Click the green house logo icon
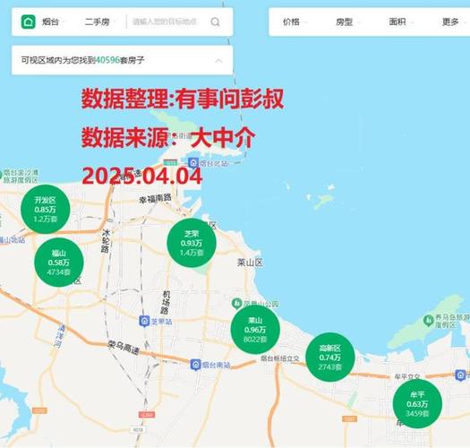Image resolution: width=470 pixels, height=448 pixels. tap(29, 22)
